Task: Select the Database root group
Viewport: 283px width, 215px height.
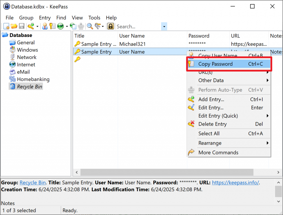Action: (21, 35)
